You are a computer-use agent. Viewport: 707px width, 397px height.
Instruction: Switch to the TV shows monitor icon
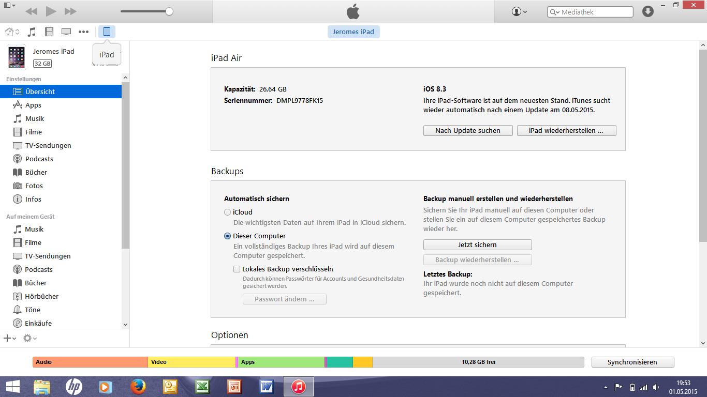point(66,32)
